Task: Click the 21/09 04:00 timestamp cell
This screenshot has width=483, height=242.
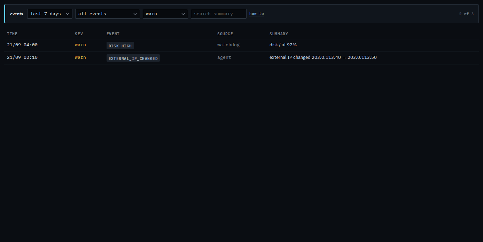Action: [x=22, y=45]
